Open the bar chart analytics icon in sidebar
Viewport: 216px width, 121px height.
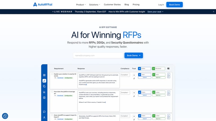click(44, 92)
